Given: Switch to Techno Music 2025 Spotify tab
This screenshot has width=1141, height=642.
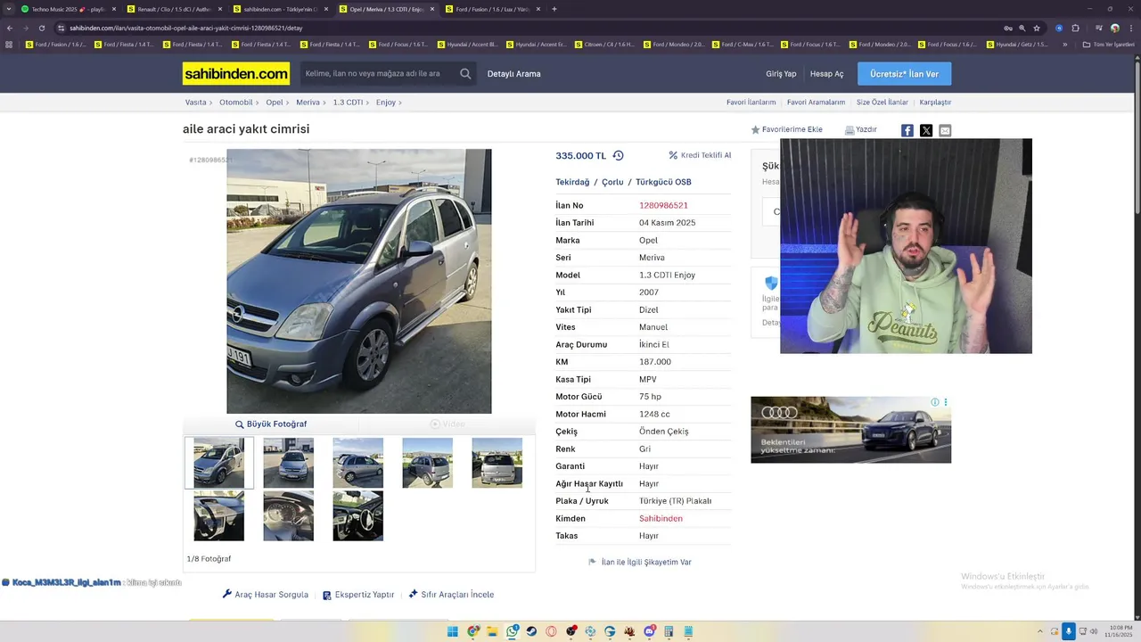Looking at the screenshot, I should [x=68, y=9].
